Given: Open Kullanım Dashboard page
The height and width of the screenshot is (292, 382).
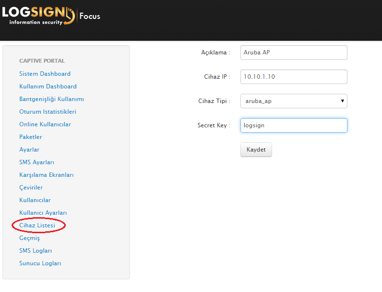Looking at the screenshot, I should tap(48, 86).
